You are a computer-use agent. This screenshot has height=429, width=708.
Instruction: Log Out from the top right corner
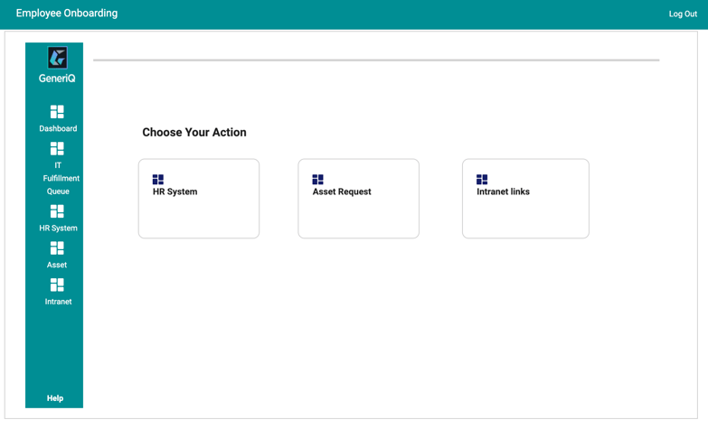click(683, 14)
